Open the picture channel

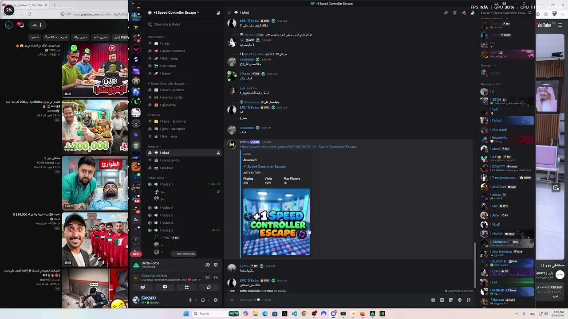[x=184, y=168]
